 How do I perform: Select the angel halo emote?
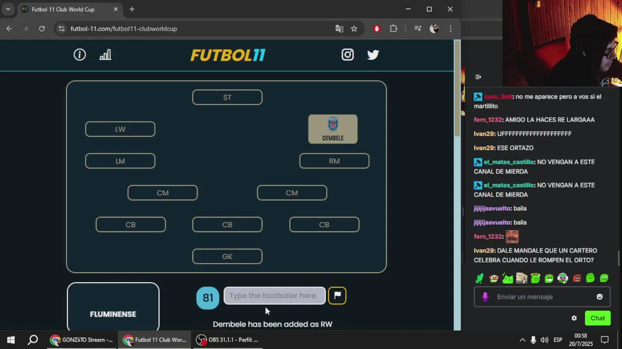535,278
